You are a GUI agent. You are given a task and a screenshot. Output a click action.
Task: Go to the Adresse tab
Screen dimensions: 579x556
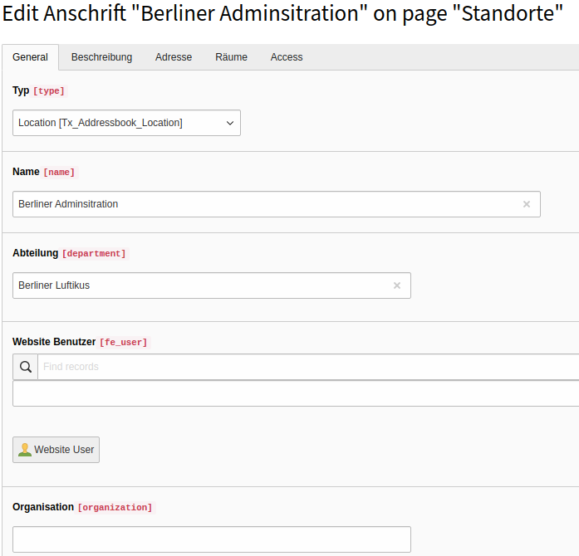(174, 57)
